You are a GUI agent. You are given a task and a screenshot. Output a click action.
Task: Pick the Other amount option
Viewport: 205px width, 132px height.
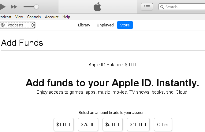163,124
